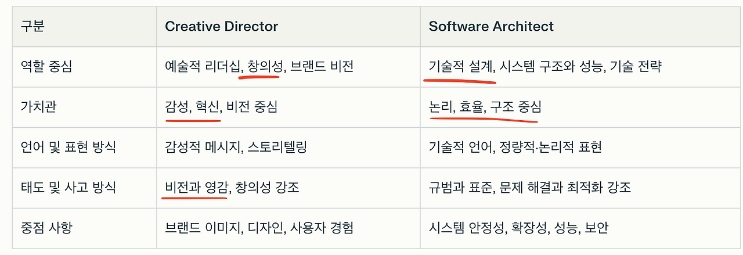
Task: Click the underlined phrase 비전과 영감
Action: click(196, 187)
